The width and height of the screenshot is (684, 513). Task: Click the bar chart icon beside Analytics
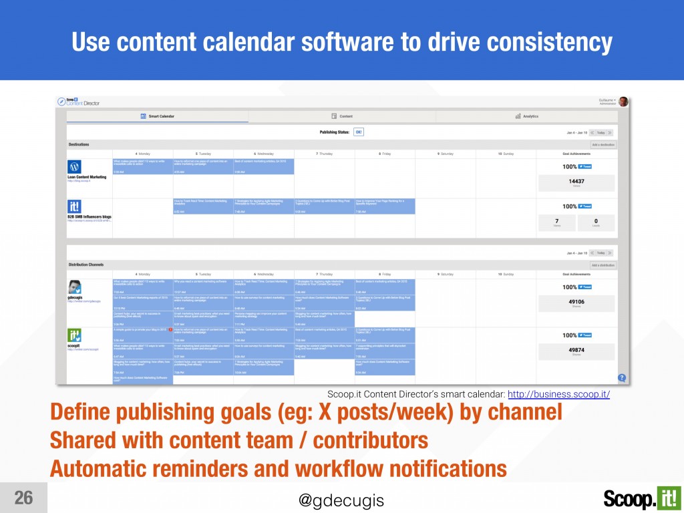pos(518,116)
